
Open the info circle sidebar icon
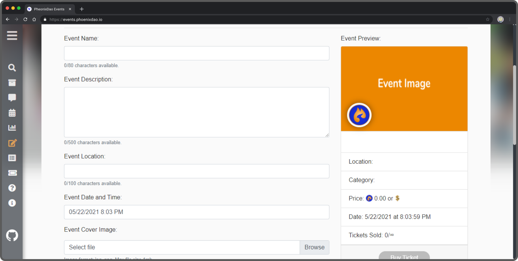12,203
